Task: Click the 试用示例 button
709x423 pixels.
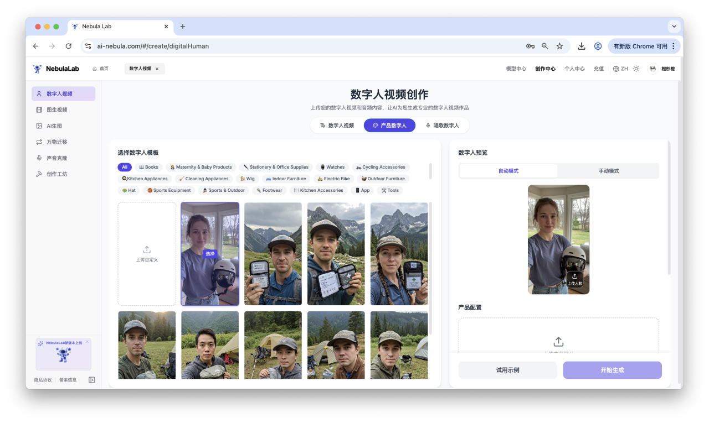Action: tap(507, 370)
